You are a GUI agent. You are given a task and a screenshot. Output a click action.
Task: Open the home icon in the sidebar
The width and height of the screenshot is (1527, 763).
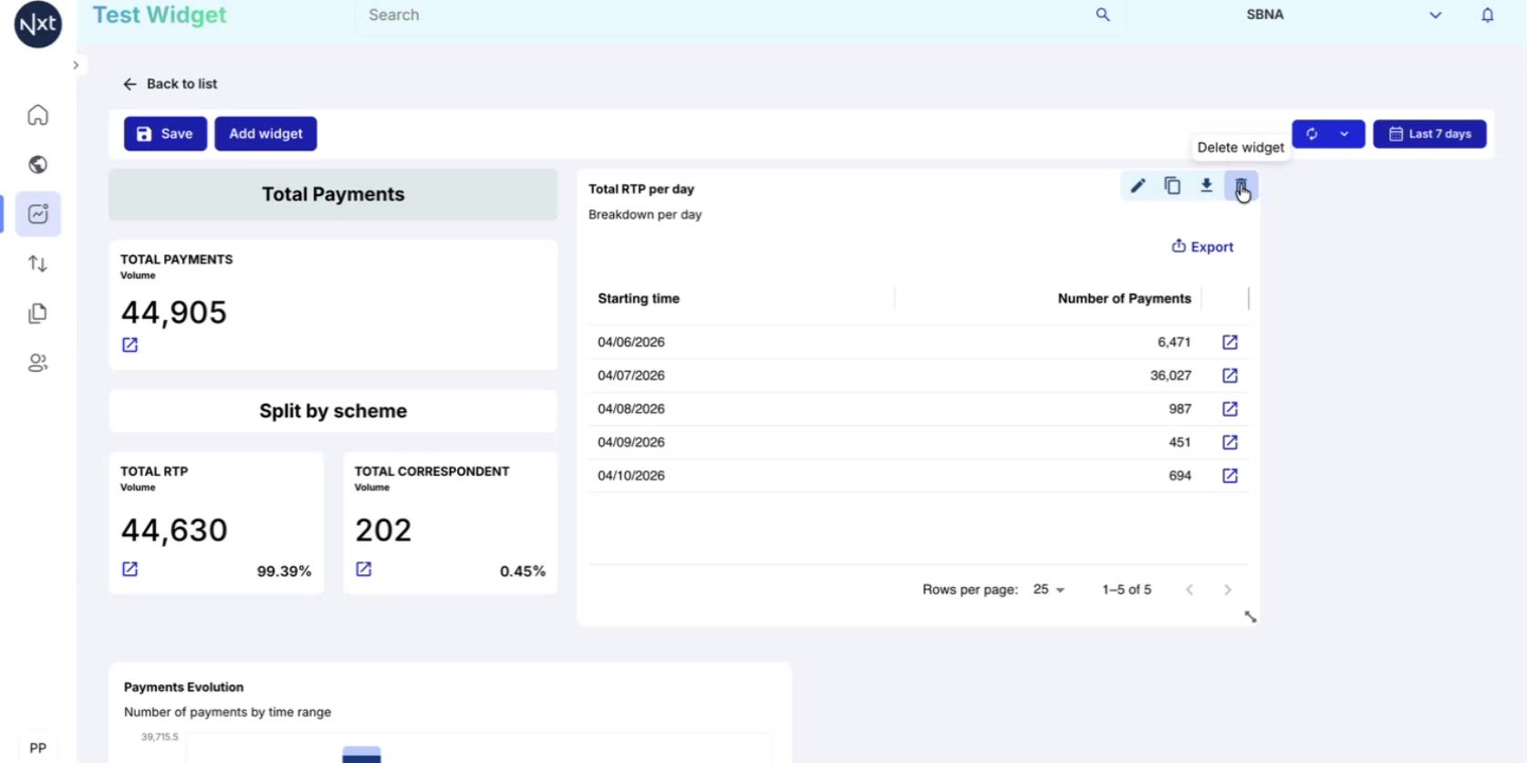click(x=37, y=115)
